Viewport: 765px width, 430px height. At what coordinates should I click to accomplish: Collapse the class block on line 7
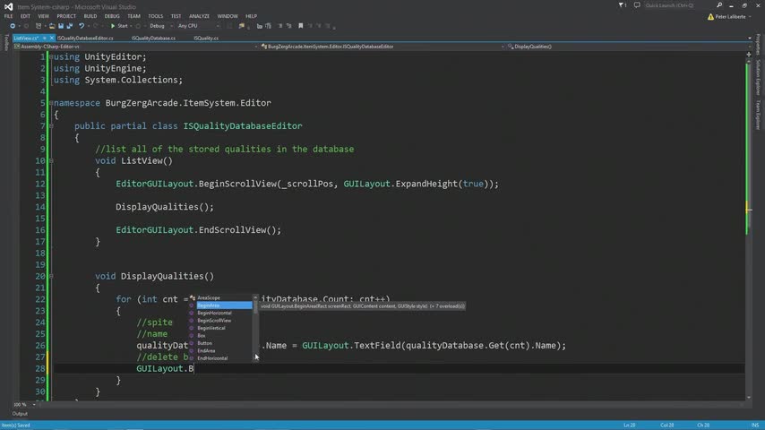pos(51,126)
